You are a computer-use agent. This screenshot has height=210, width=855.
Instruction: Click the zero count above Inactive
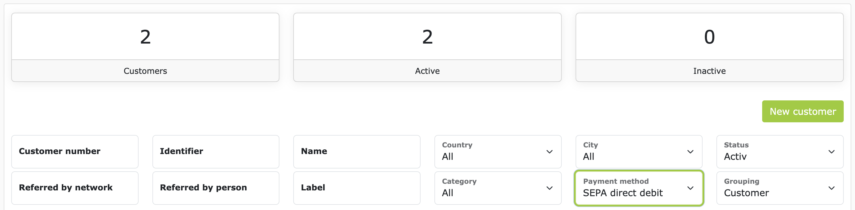pyautogui.click(x=709, y=37)
